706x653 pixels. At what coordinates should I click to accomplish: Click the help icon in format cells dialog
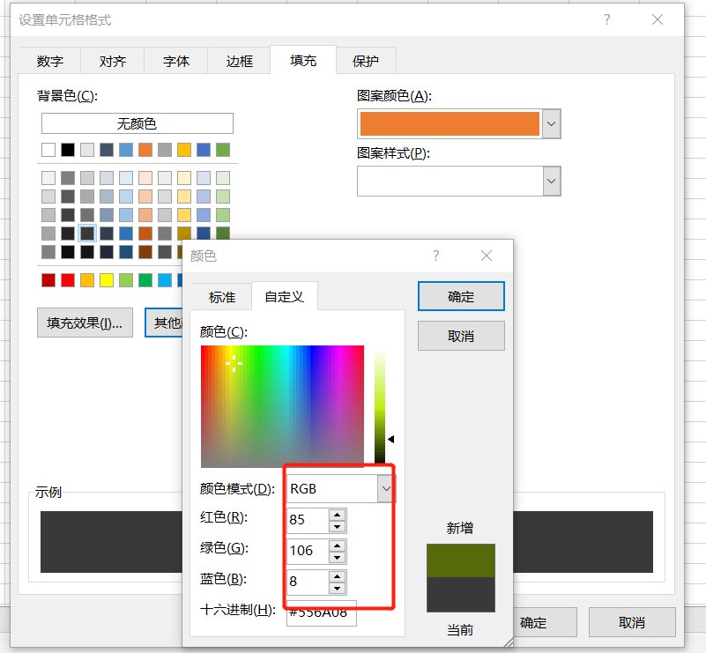[607, 19]
